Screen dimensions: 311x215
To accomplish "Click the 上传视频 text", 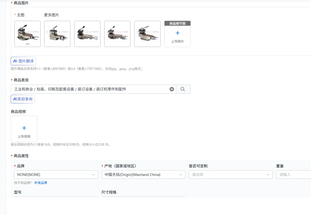I will coord(24,136).
